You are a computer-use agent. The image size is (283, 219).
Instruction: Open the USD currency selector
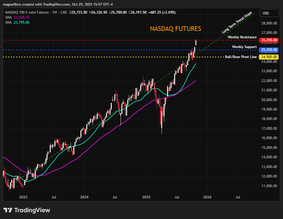coord(269,13)
